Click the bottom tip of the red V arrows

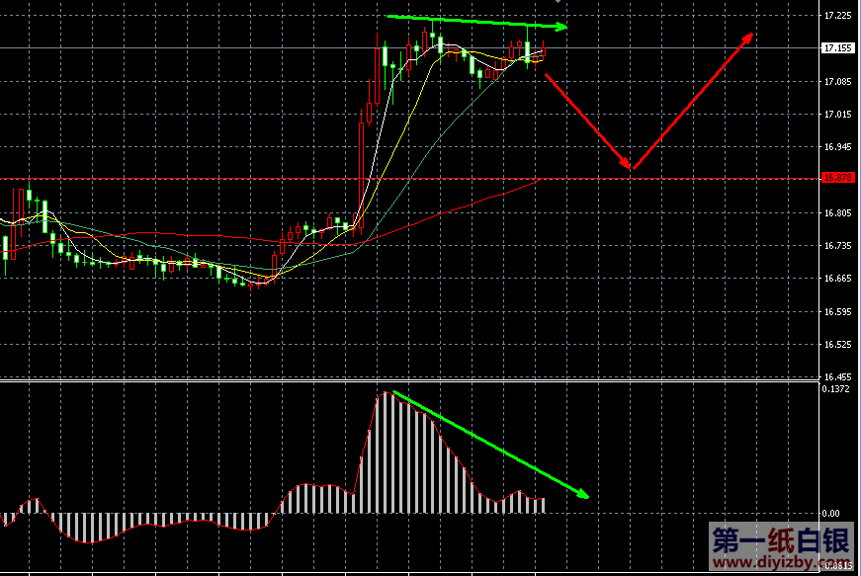[x=630, y=168]
